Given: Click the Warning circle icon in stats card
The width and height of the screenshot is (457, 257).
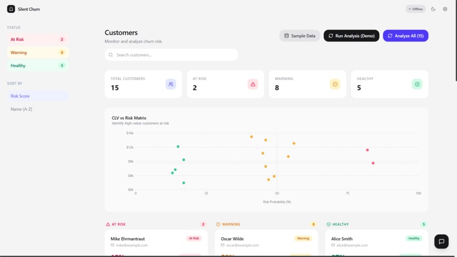Looking at the screenshot, I should tap(335, 85).
